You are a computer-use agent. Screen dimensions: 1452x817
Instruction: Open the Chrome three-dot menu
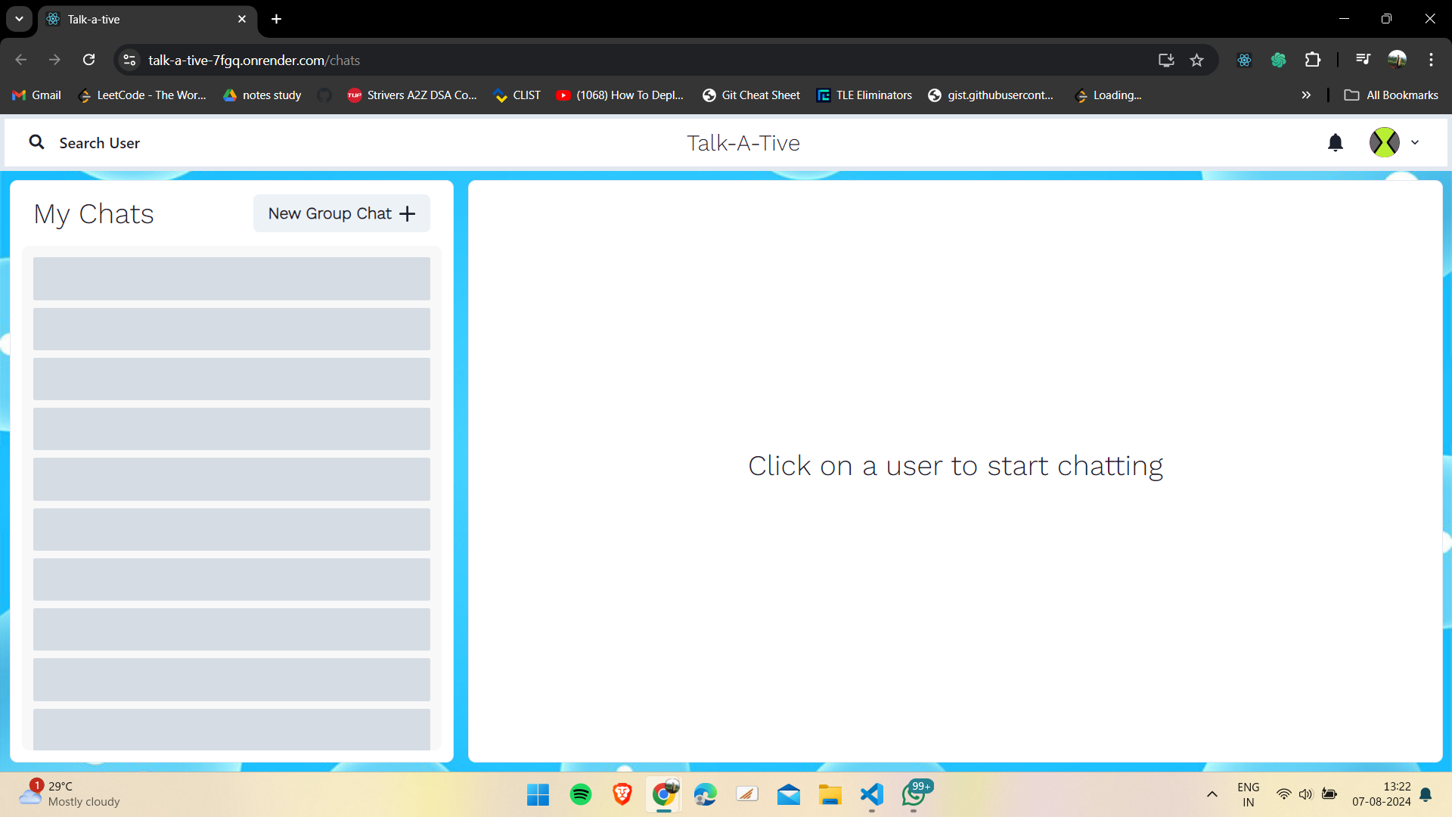point(1431,60)
